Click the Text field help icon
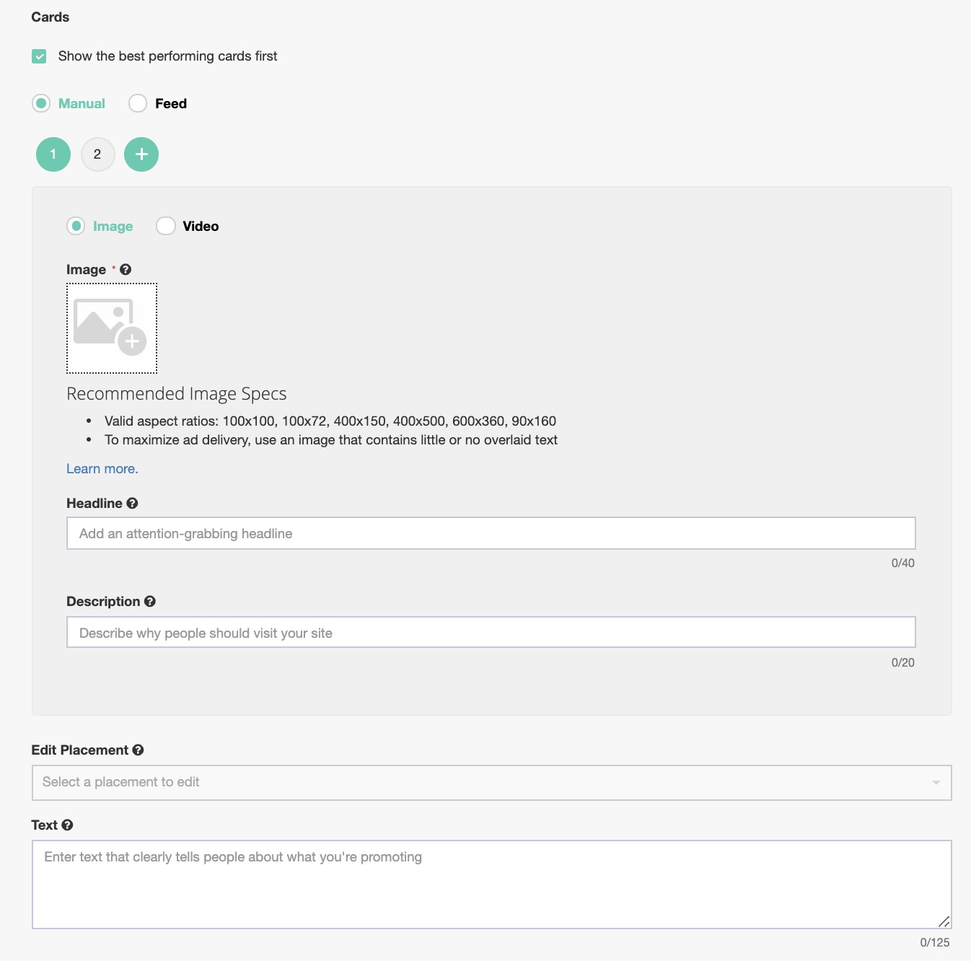Viewport: 971px width, 961px height. 67,825
